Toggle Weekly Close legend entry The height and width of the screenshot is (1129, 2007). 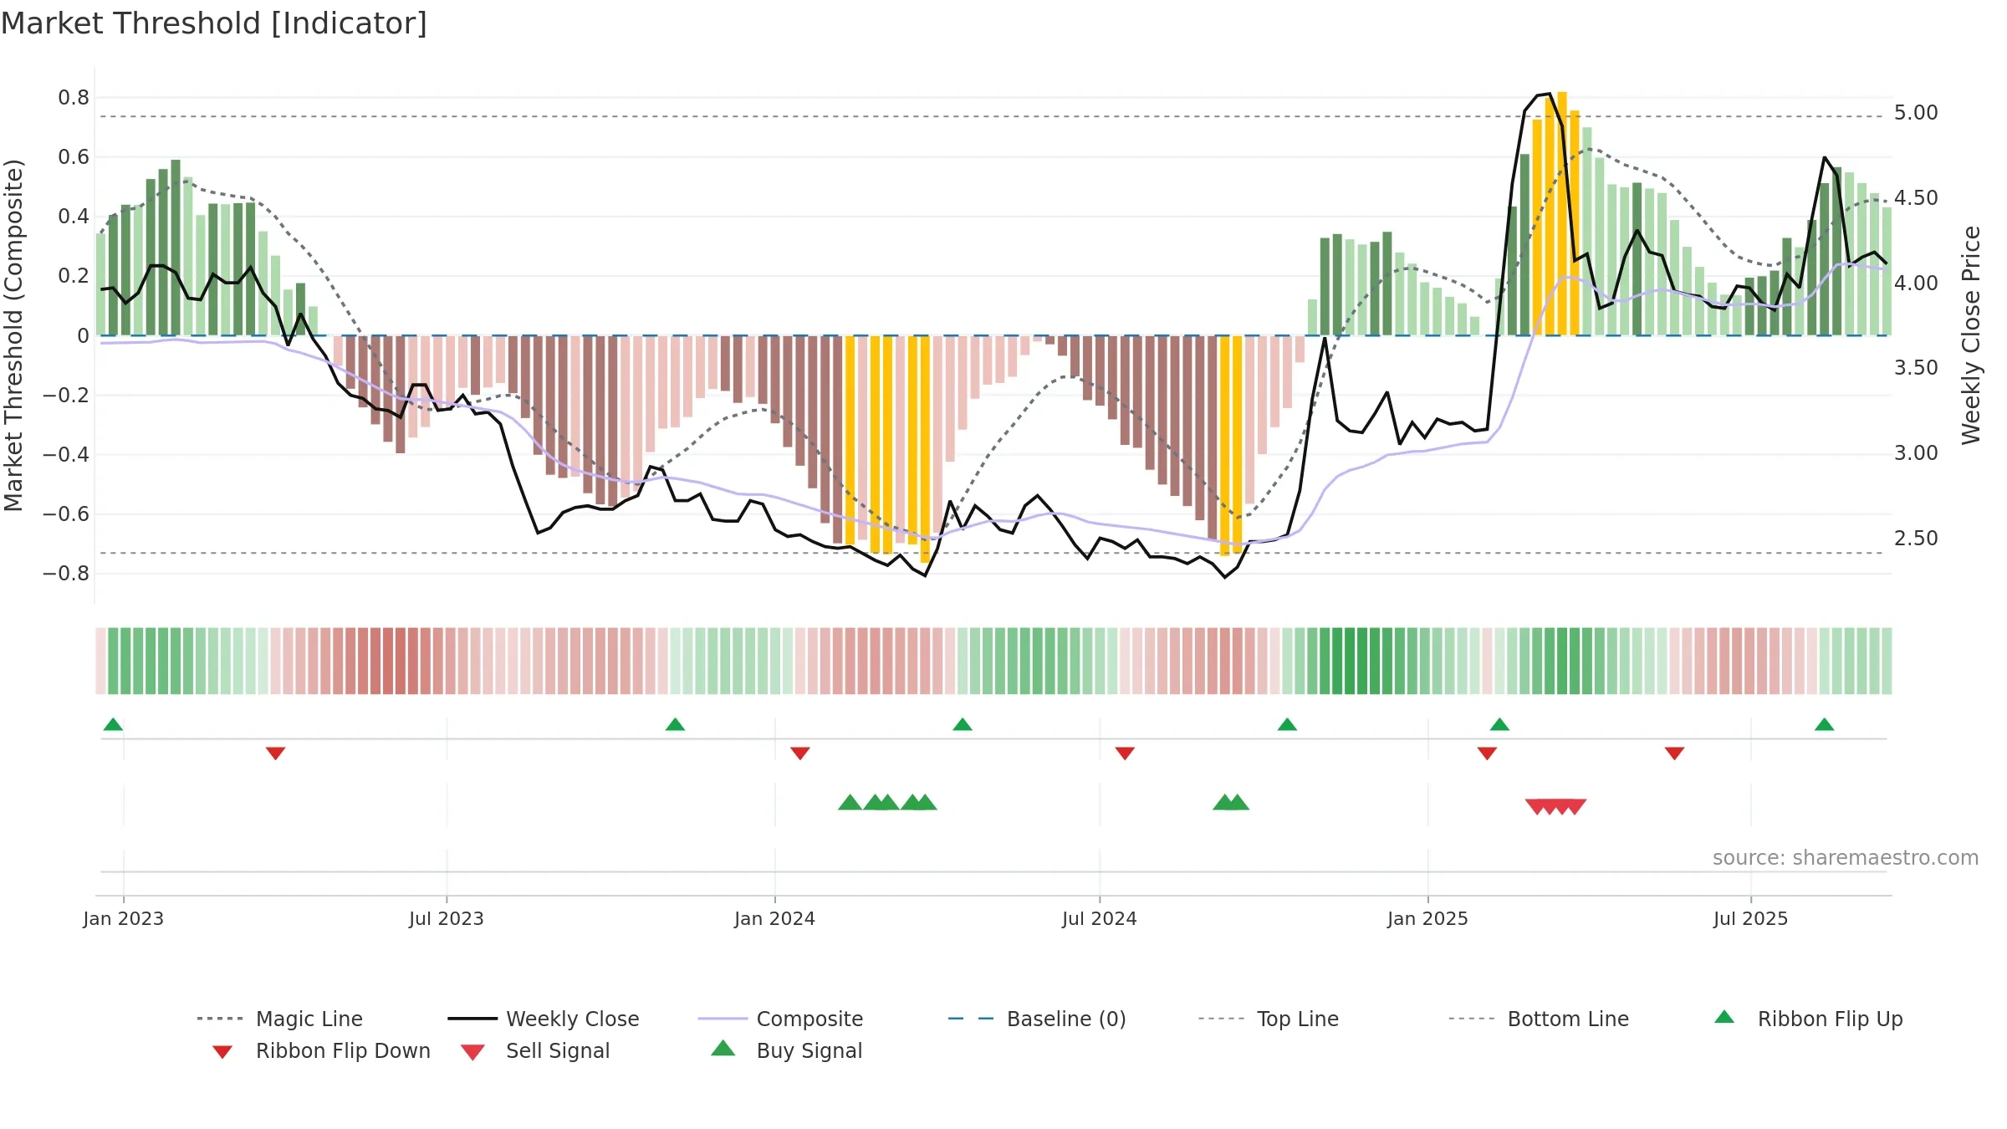pyautogui.click(x=543, y=1019)
